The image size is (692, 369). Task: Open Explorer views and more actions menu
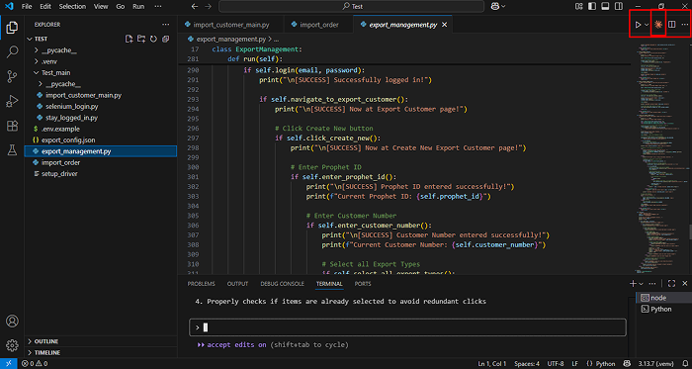click(x=165, y=25)
